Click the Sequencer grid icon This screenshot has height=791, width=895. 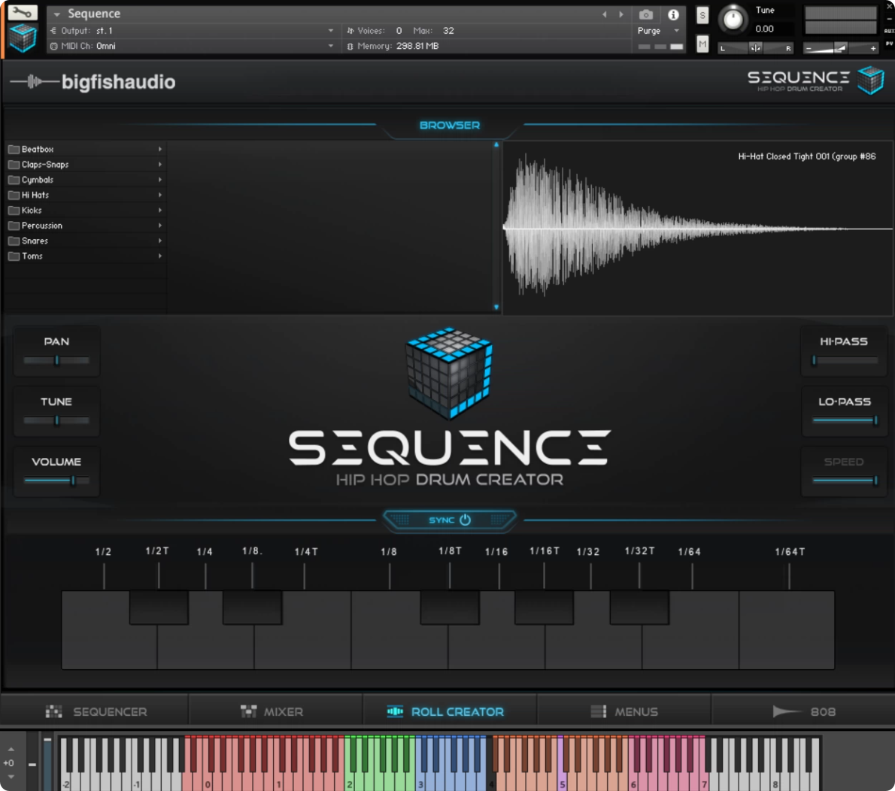[53, 711]
